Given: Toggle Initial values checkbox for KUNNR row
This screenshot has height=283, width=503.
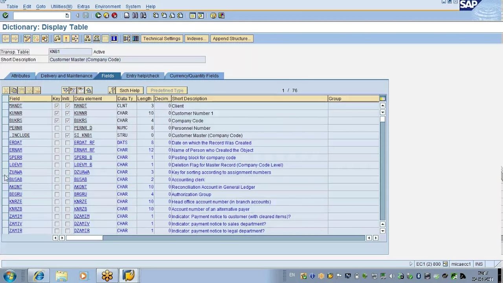Looking at the screenshot, I should 68,113.
